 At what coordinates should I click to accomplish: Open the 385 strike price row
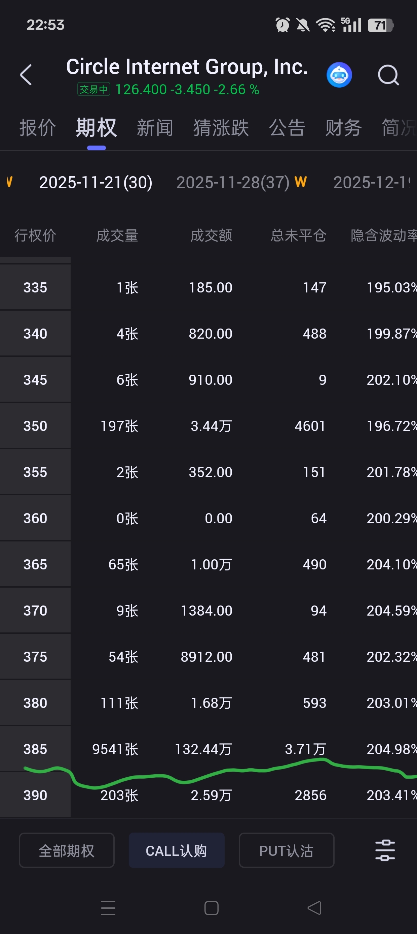point(35,749)
